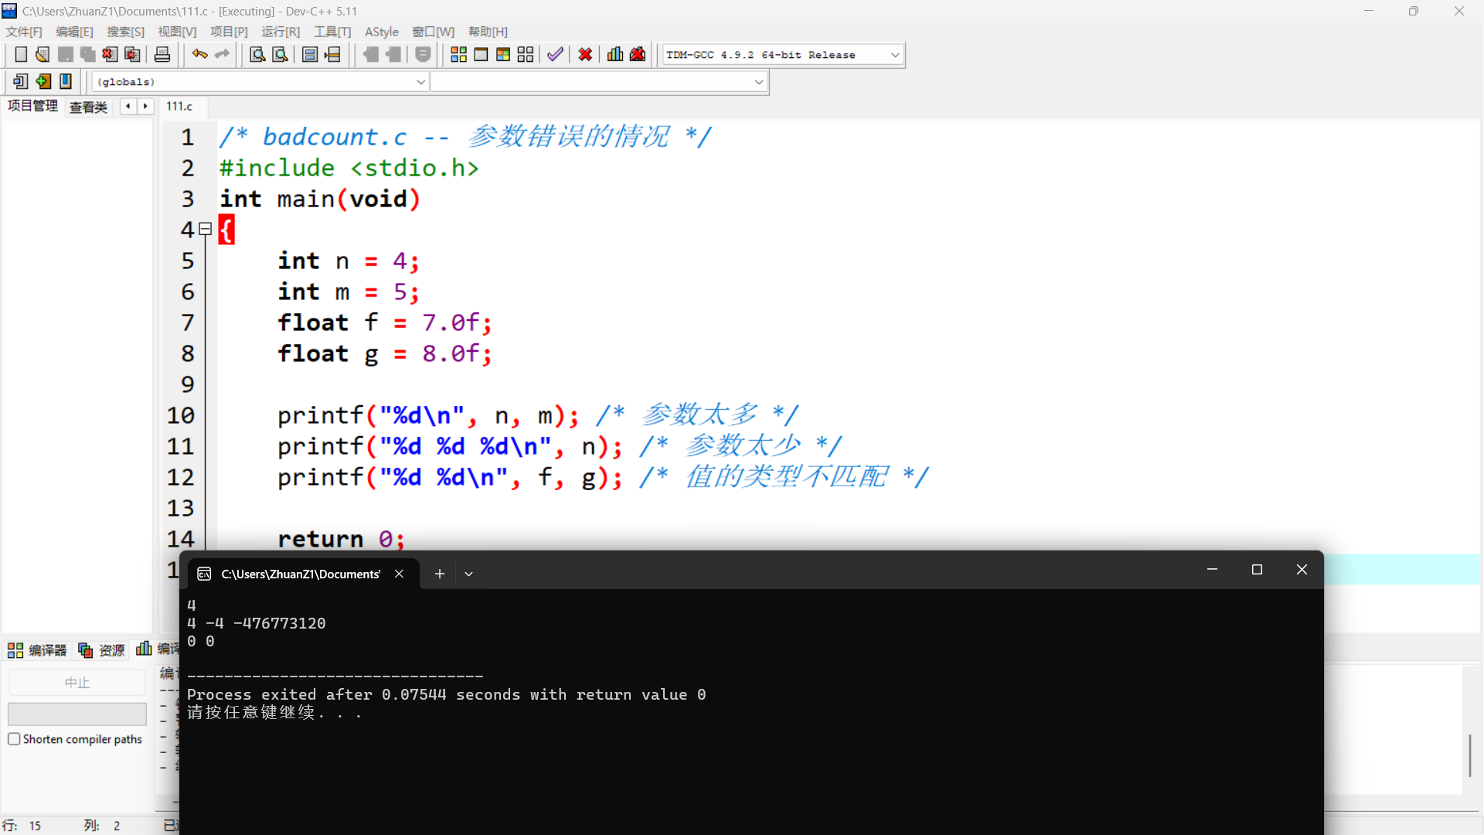Click the Profile analysis bar chart icon
This screenshot has width=1484, height=835.
click(615, 55)
